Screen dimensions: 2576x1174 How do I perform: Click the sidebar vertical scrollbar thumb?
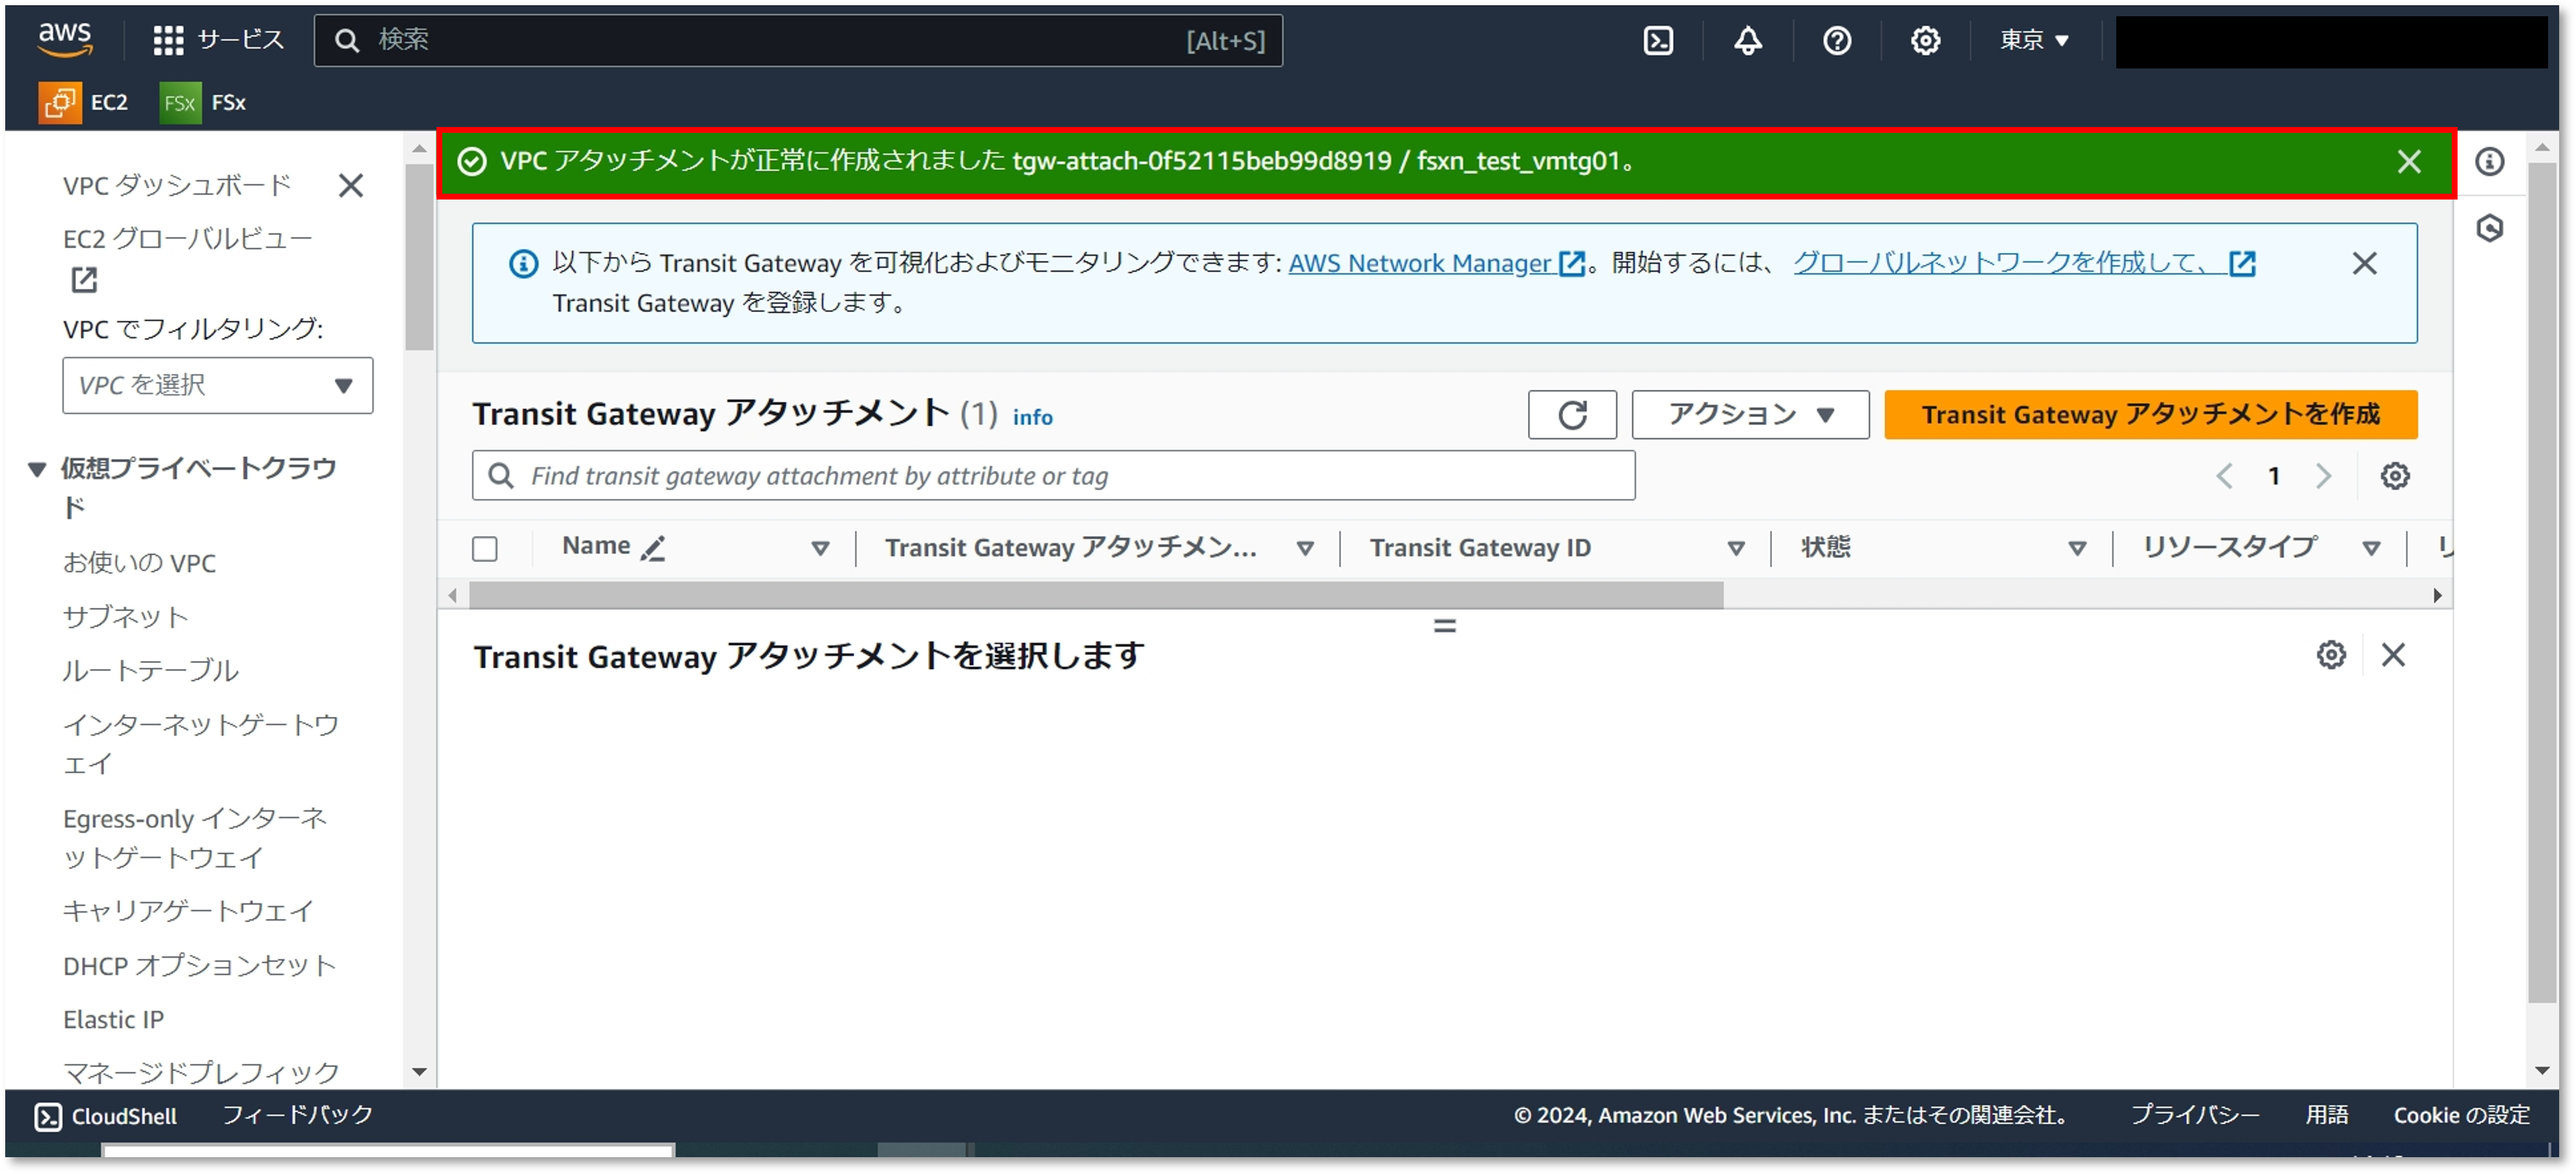pyautogui.click(x=419, y=257)
